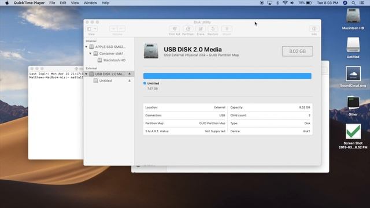The width and height of the screenshot is (370, 208).
Task: Click the GUID Partition Map value
Action: pyautogui.click(x=212, y=123)
